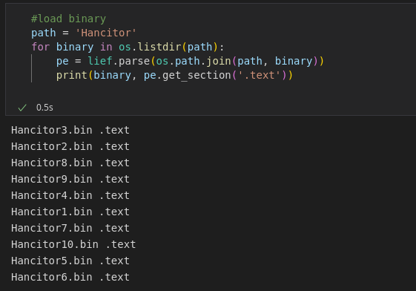Screen dimensions: 416x291
Task: Click the '.text' string argument in code
Action: [x=260, y=76]
